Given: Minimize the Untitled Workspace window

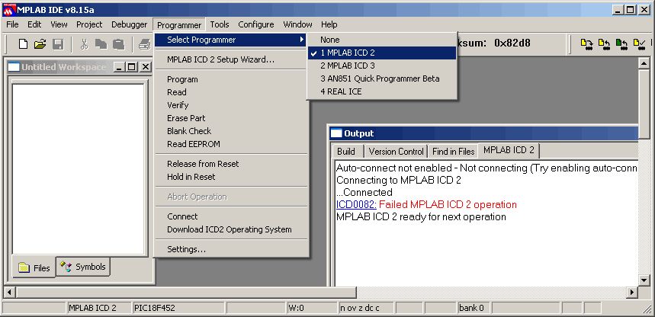Looking at the screenshot, I should (x=119, y=67).
